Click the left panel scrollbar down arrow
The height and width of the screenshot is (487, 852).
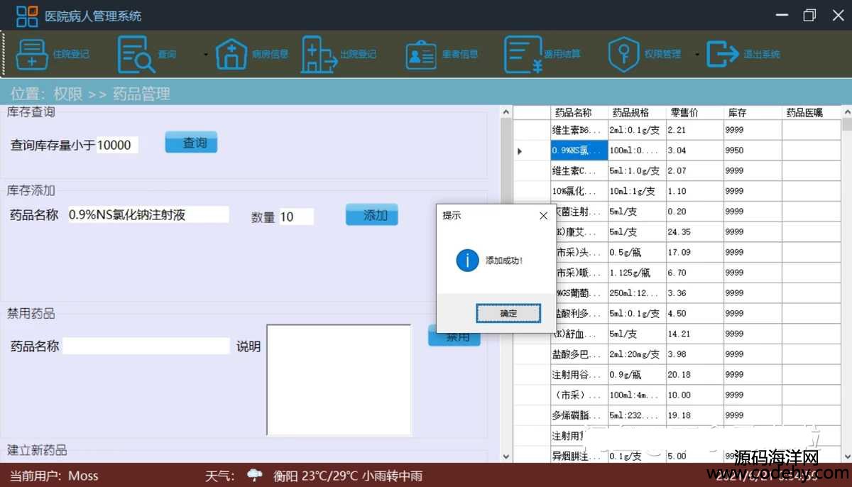(x=506, y=456)
